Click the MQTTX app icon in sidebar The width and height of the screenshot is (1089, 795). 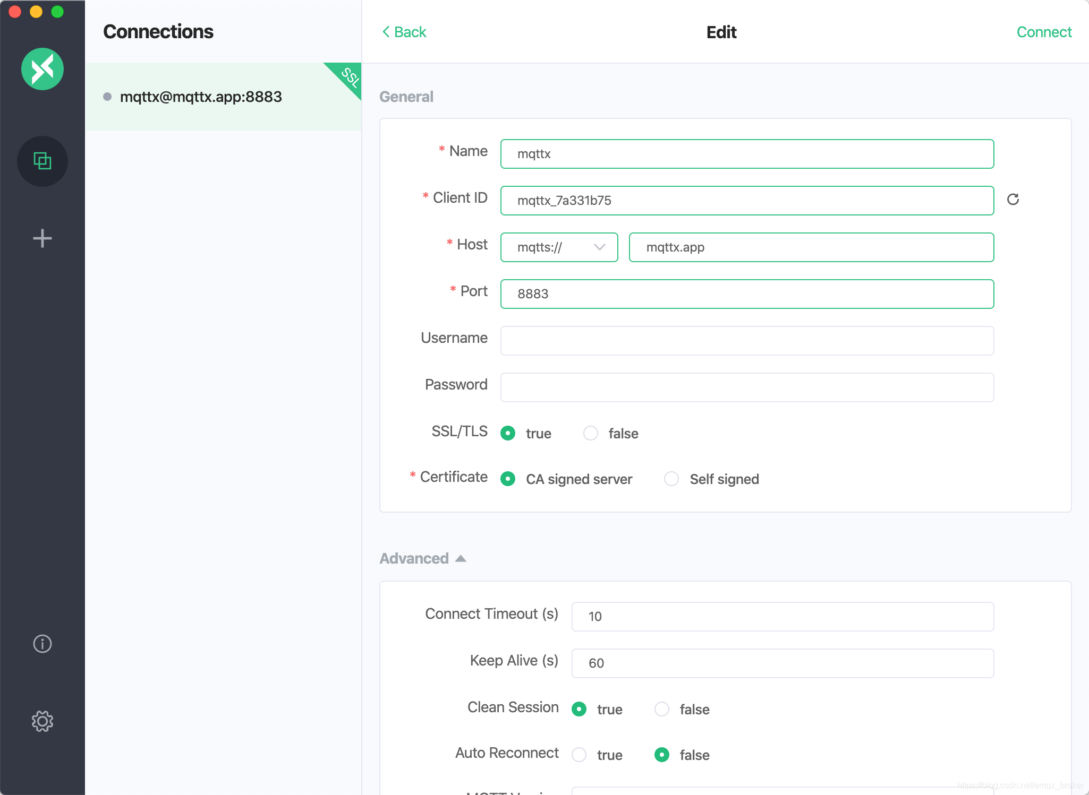coord(43,68)
